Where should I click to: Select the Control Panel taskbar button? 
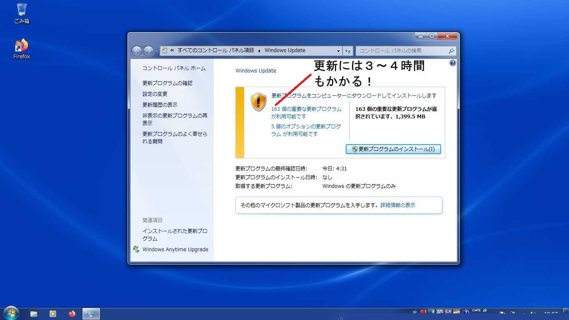coord(91,314)
